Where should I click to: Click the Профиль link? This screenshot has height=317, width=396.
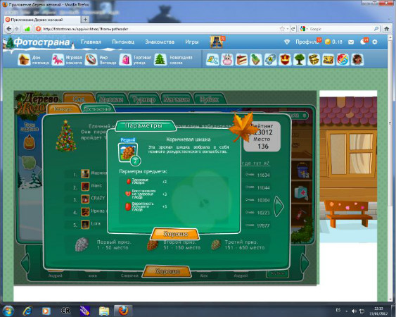(x=307, y=42)
